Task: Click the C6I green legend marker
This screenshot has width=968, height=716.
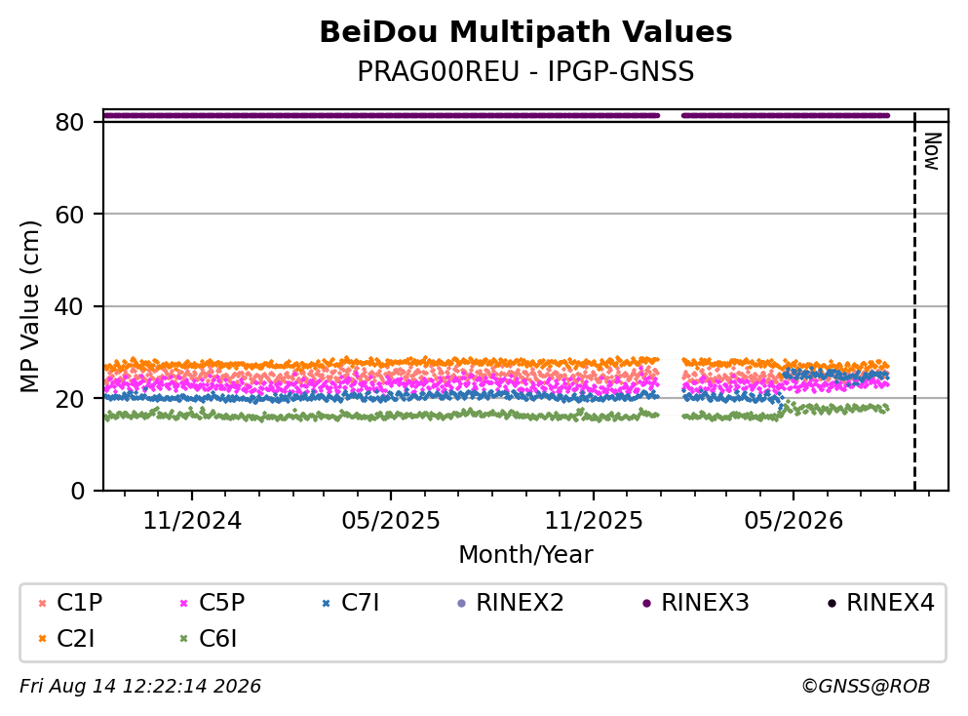Action: tap(183, 639)
